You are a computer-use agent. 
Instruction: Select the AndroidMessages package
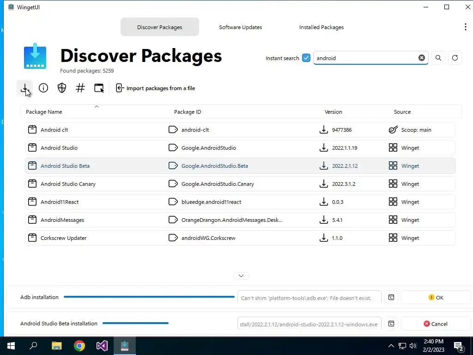tap(240, 220)
